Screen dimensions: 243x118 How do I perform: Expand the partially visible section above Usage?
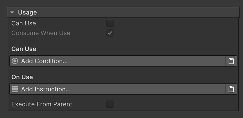click(31, 0)
